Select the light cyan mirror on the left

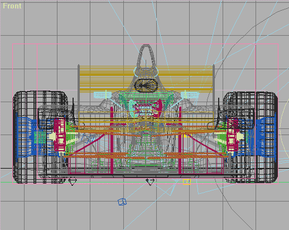click(103, 95)
